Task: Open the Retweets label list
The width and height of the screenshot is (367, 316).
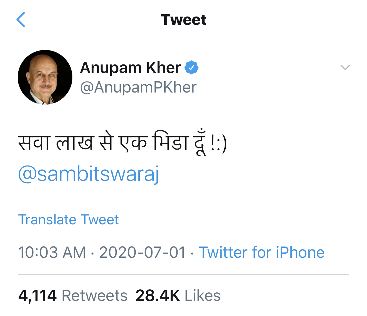Action: point(95,296)
